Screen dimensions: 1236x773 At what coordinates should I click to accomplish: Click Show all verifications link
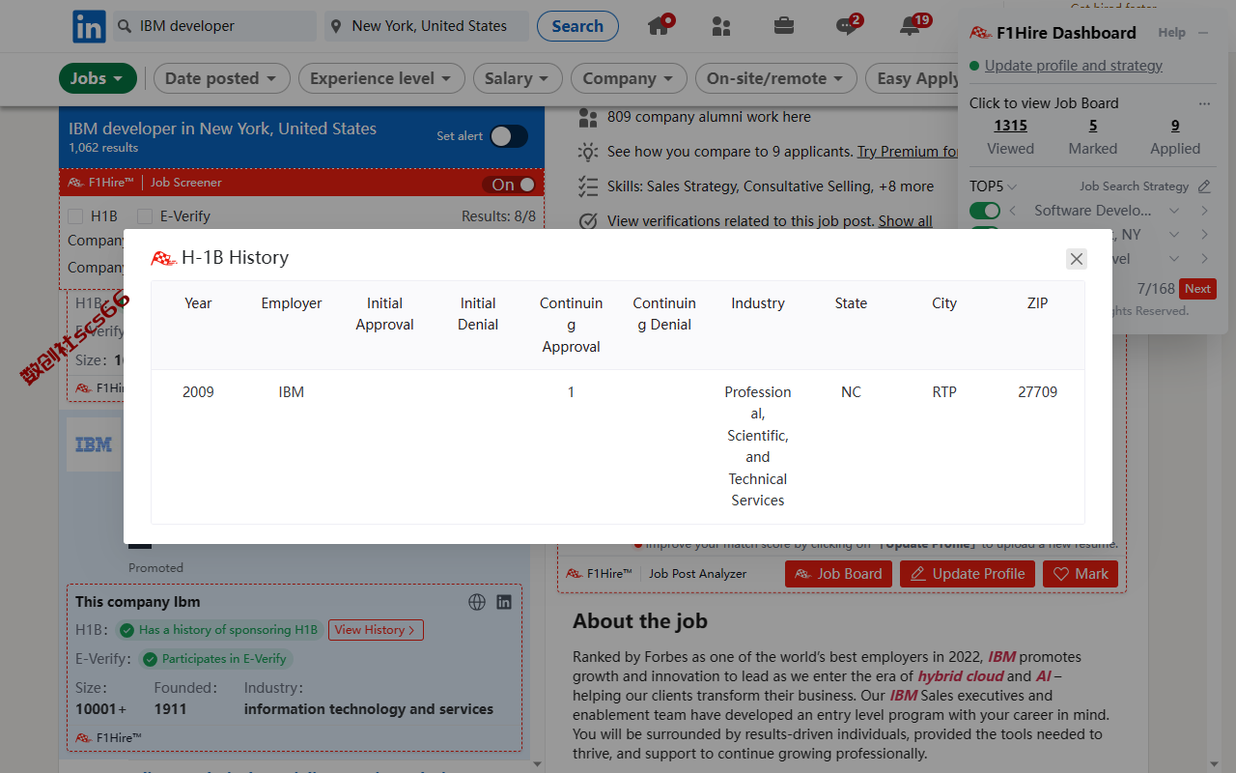[x=905, y=221]
